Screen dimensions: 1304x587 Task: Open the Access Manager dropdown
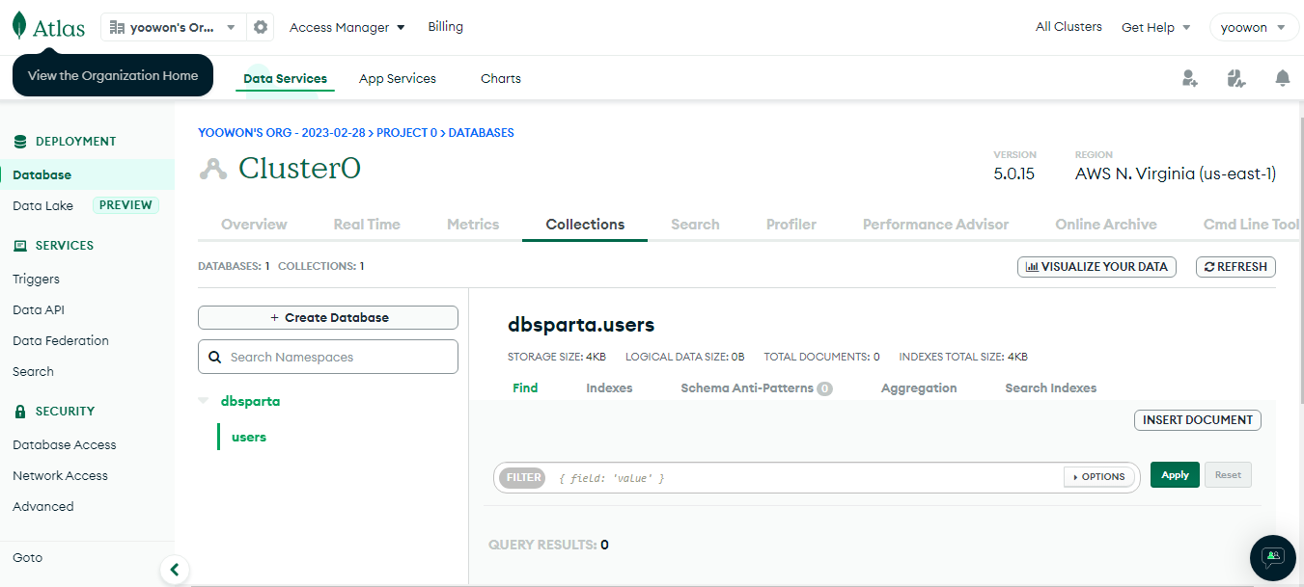[347, 27]
